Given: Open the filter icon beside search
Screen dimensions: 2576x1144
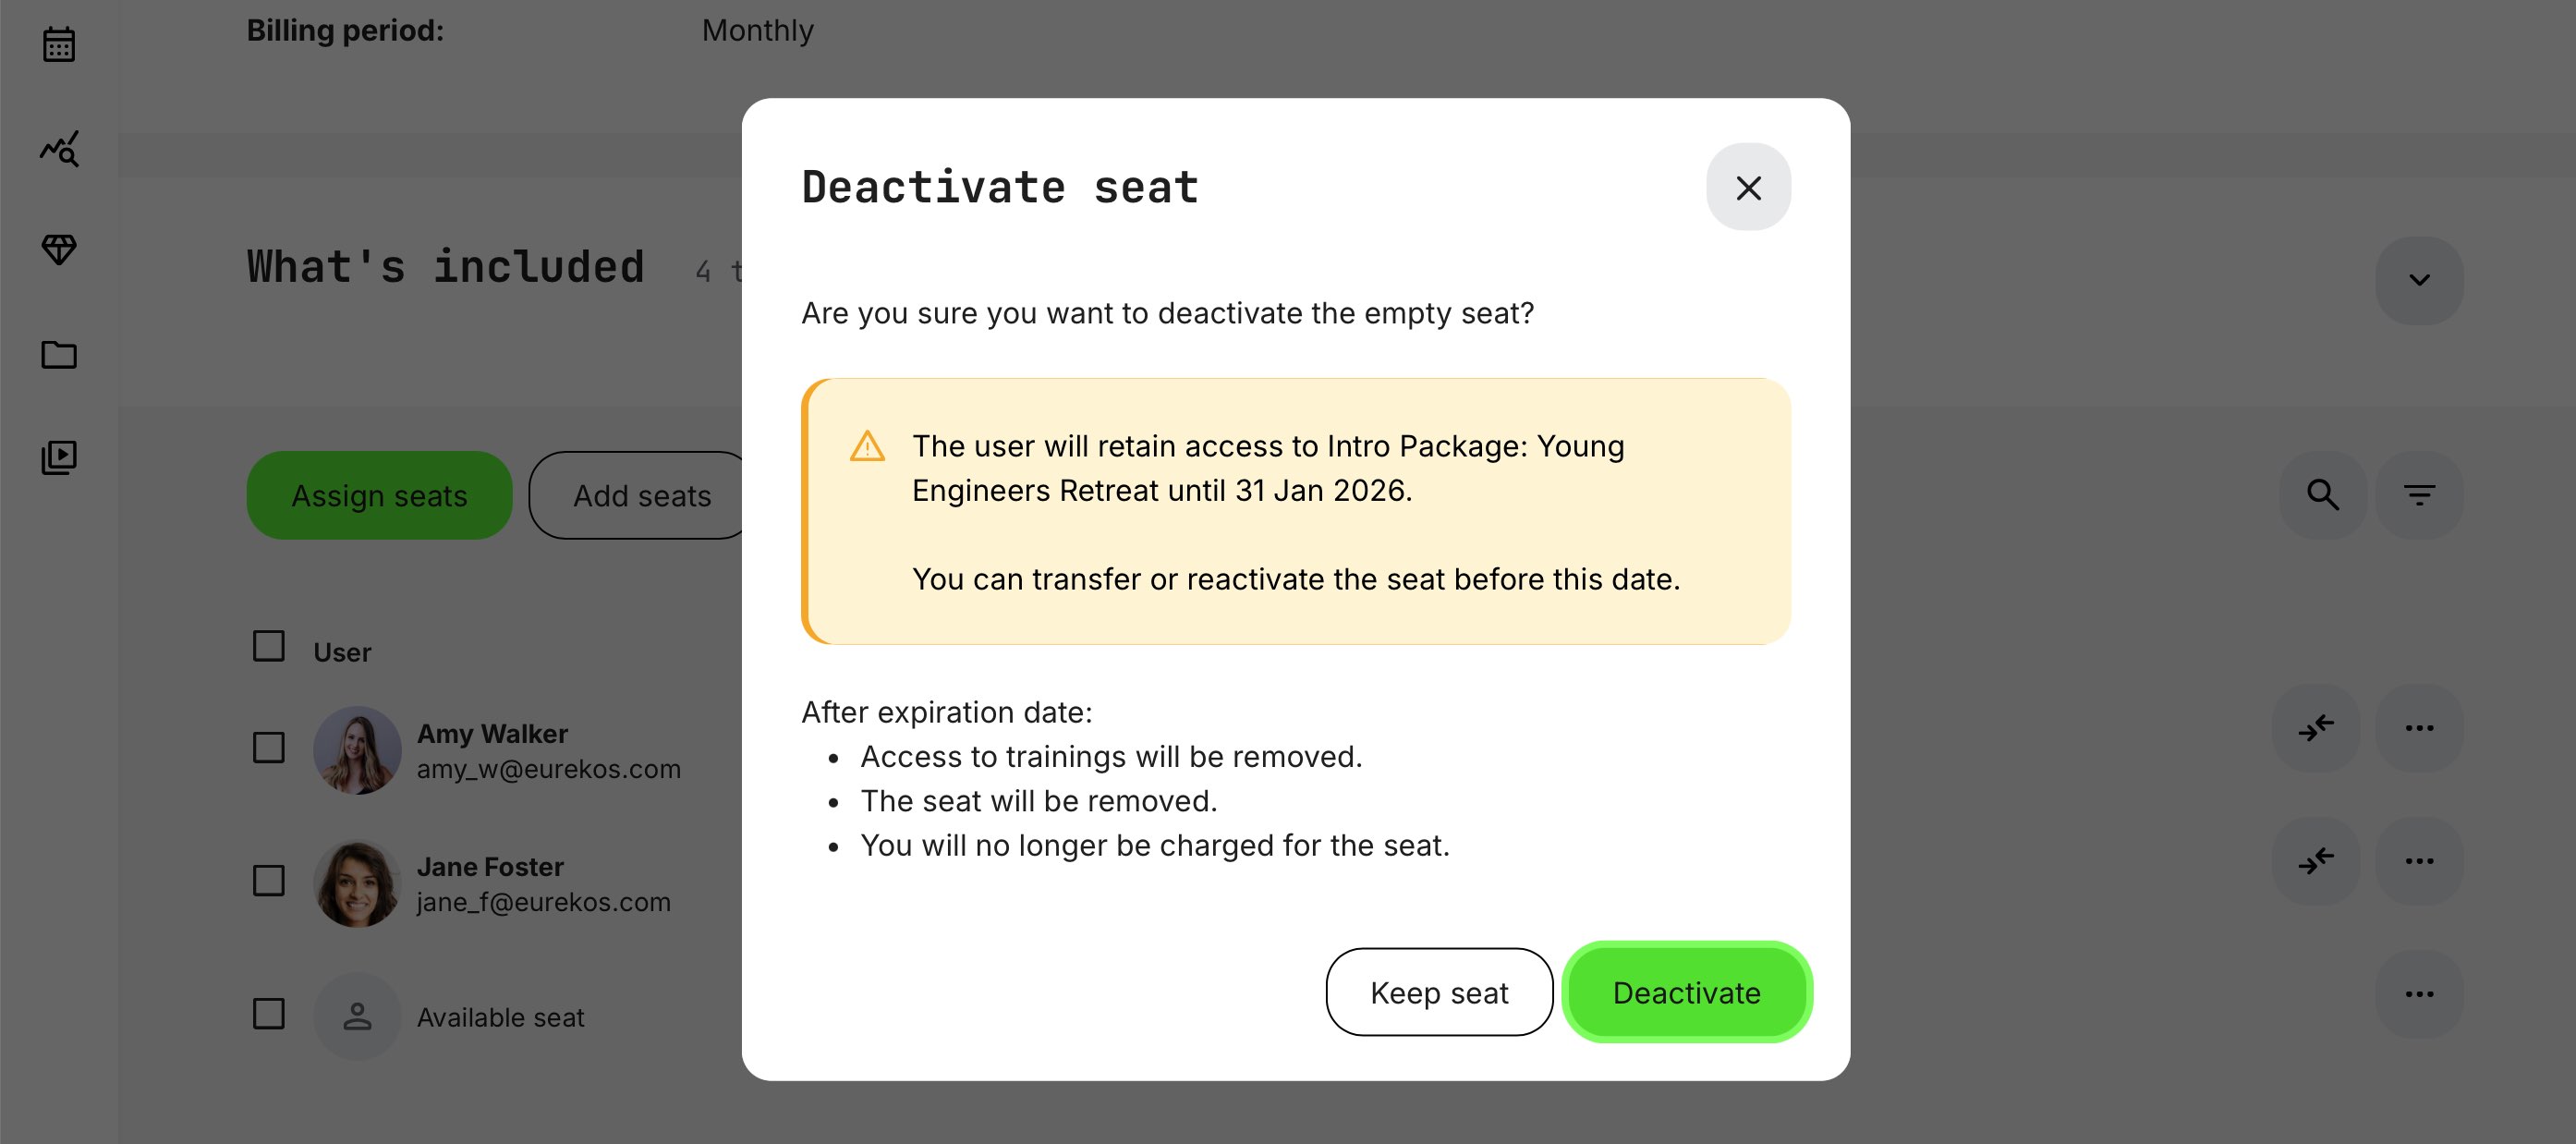Looking at the screenshot, I should tap(2419, 494).
